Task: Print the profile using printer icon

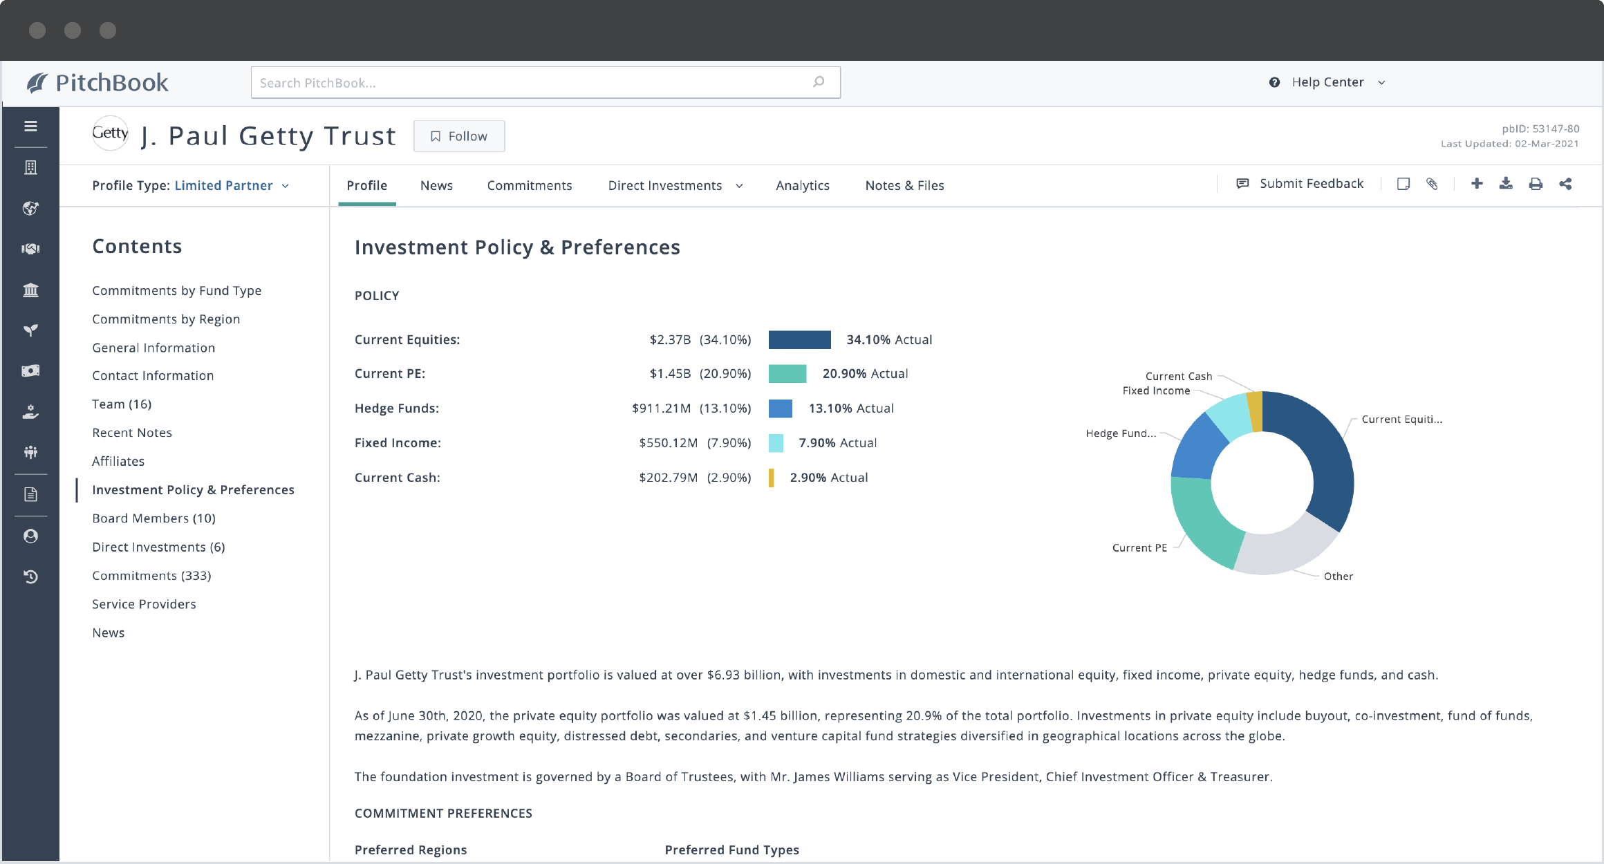Action: pyautogui.click(x=1536, y=184)
